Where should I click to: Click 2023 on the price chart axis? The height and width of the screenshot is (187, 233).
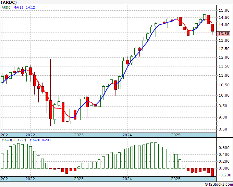tap(79, 135)
